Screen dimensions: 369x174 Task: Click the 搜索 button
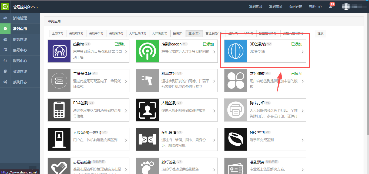tap(320, 33)
